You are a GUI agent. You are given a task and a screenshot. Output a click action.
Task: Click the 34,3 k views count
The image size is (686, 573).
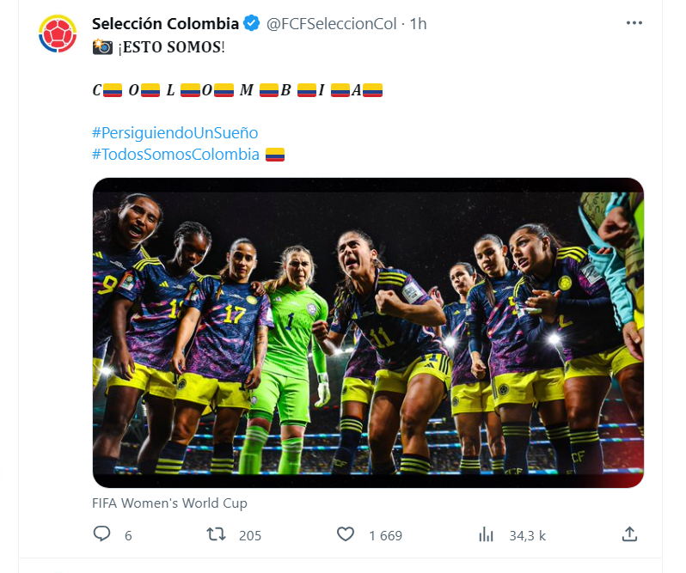(527, 535)
